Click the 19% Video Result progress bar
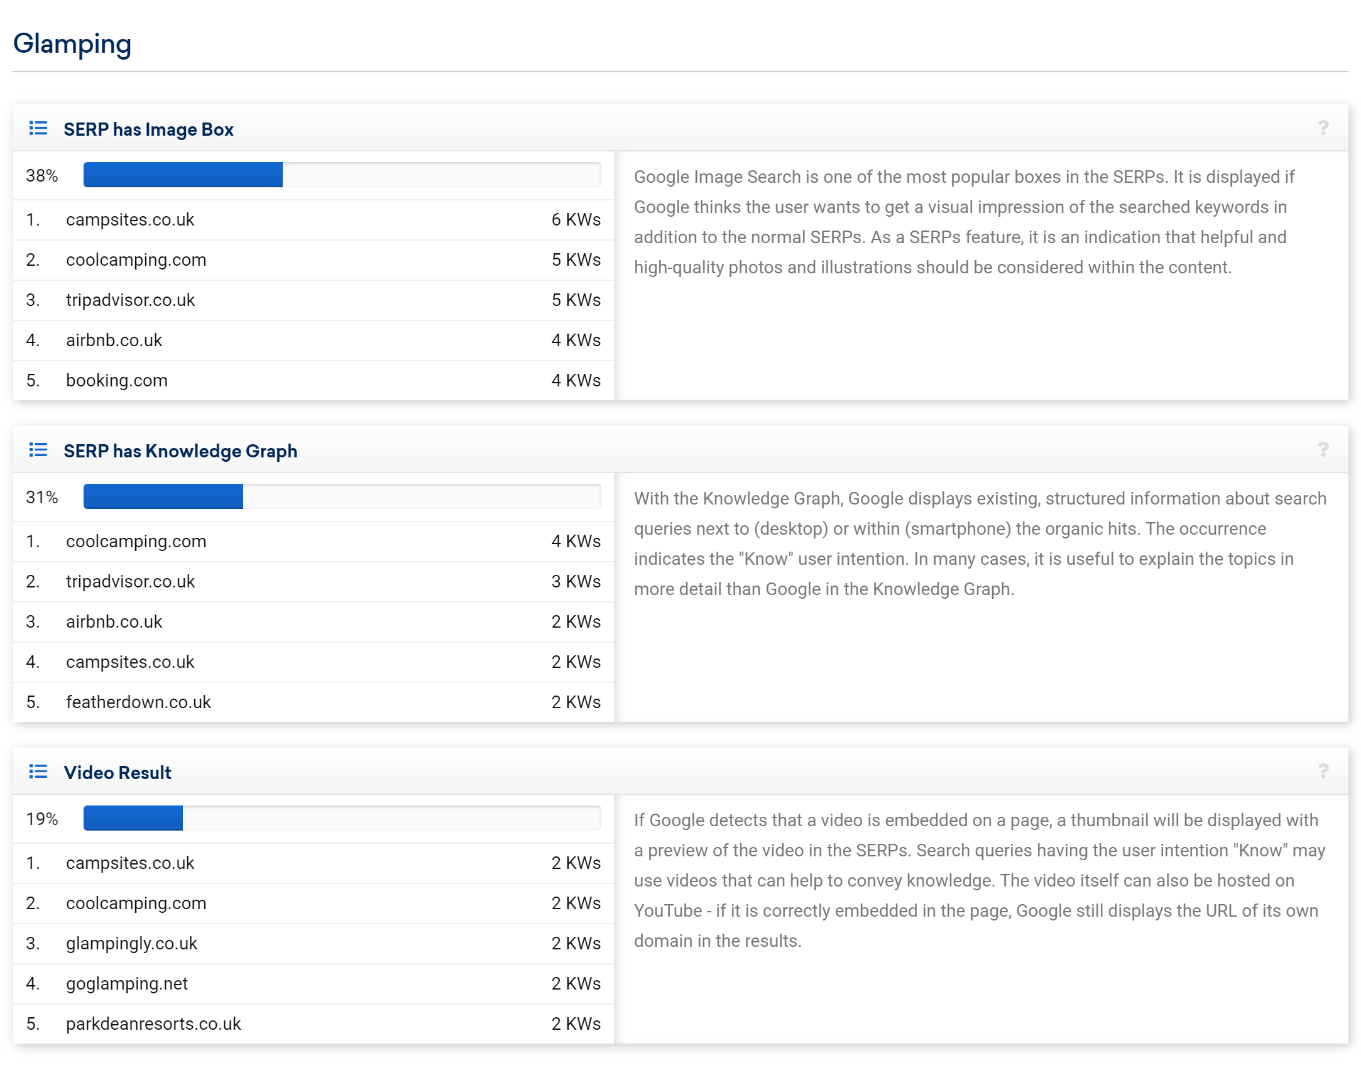The image size is (1361, 1070). 342,819
